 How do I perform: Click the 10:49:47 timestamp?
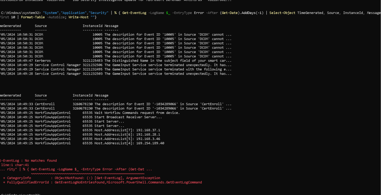25,61
